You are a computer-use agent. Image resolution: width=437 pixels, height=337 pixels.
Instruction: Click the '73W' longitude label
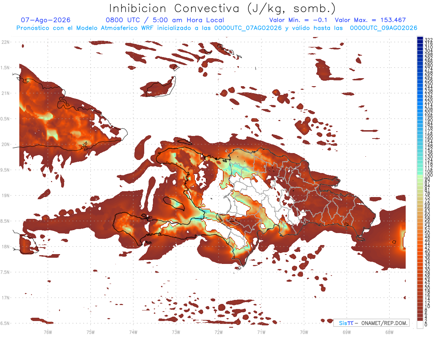(x=176, y=332)
